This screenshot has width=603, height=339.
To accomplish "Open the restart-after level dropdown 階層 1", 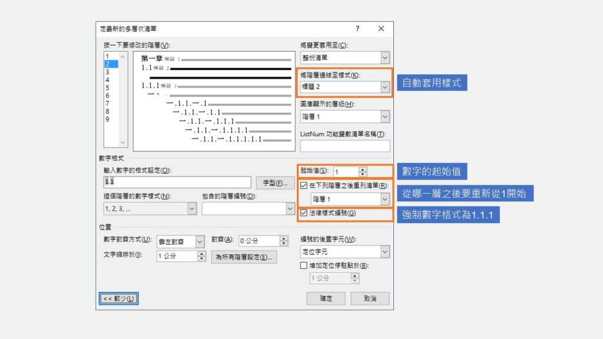I will (385, 199).
